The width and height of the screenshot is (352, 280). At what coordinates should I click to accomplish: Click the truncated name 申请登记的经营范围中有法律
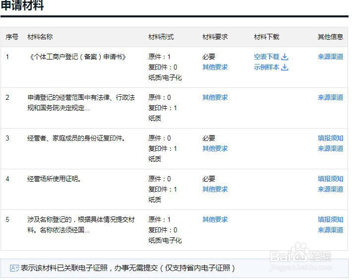81,103
